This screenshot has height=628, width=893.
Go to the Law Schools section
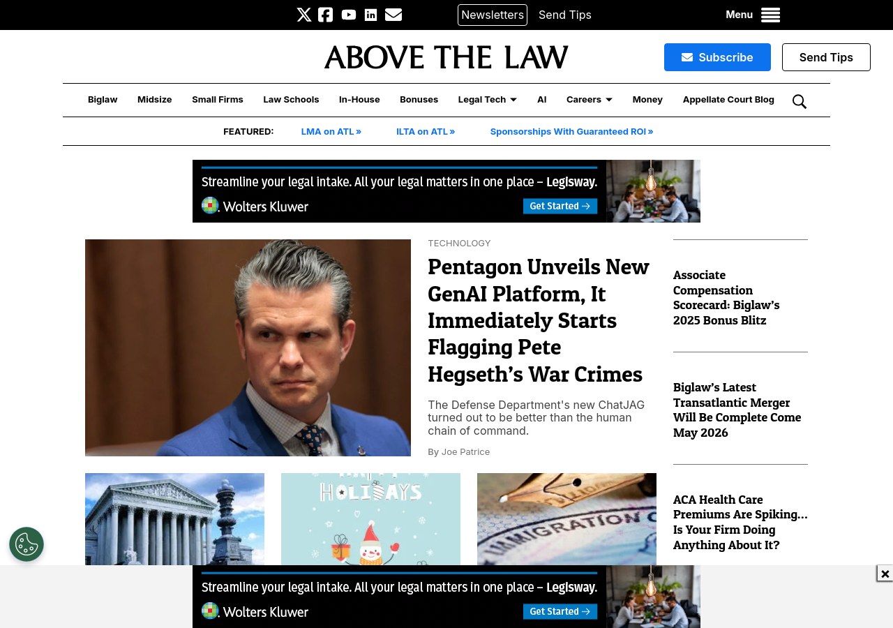coord(291,100)
